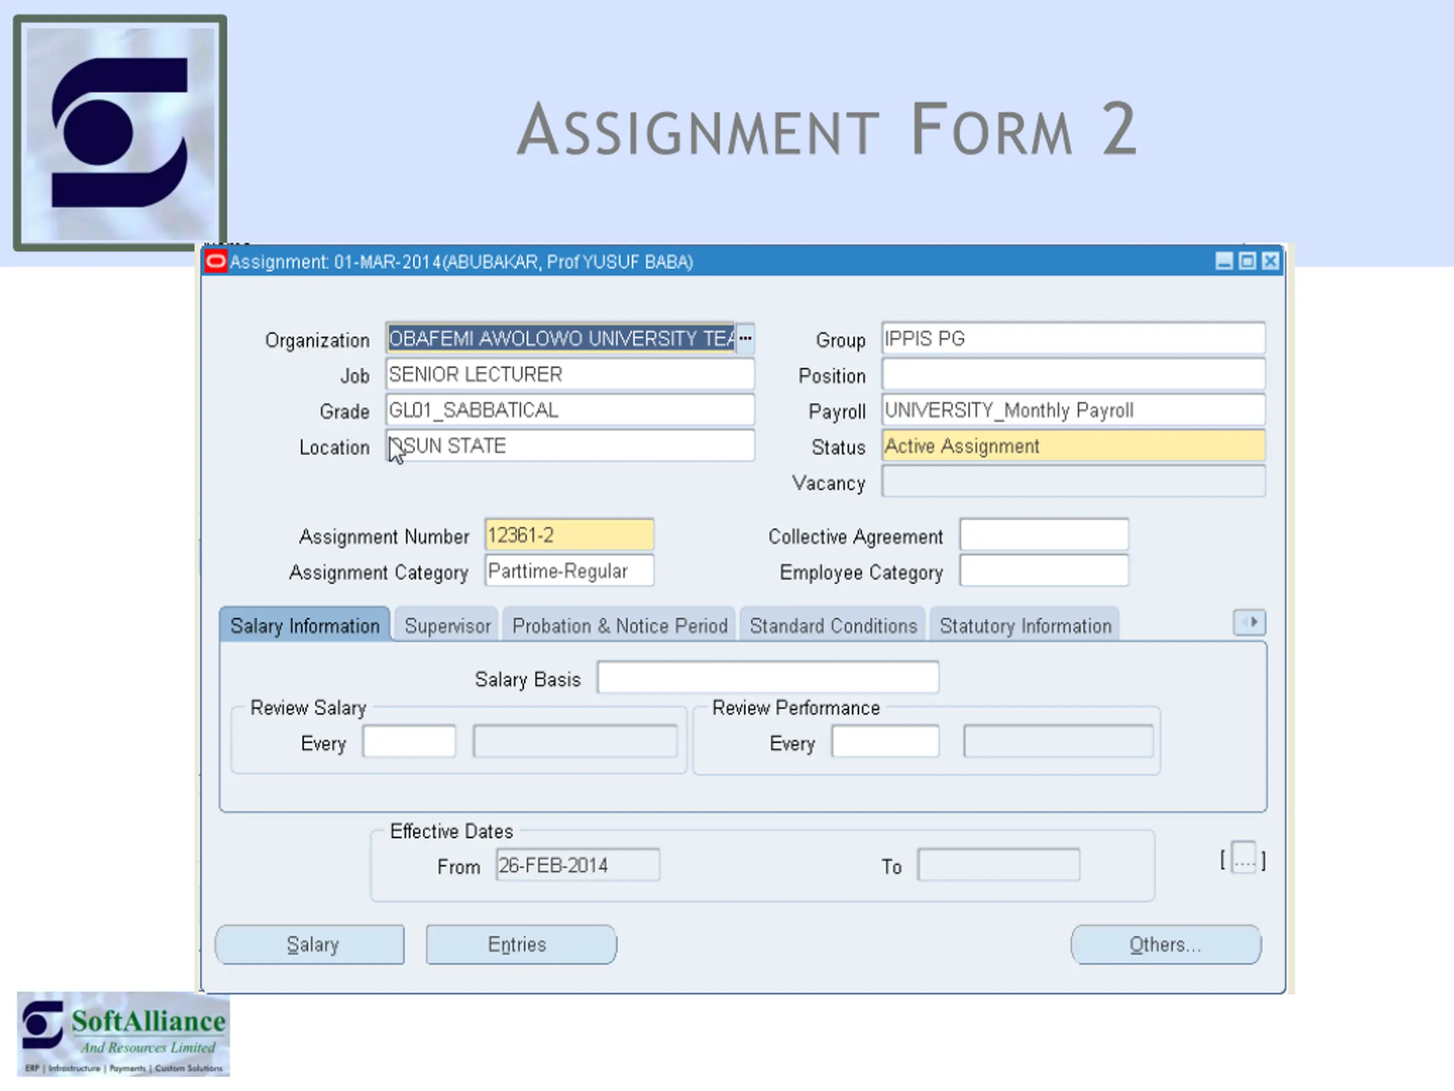Click the Salary button
The image size is (1454, 1091).
pos(310,945)
